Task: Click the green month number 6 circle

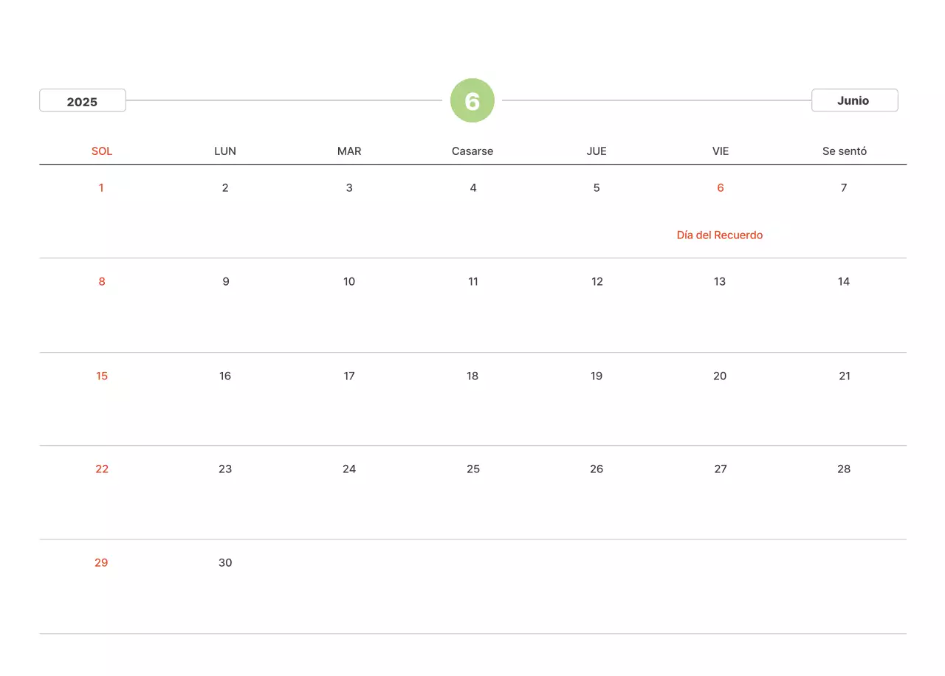Action: [x=472, y=100]
